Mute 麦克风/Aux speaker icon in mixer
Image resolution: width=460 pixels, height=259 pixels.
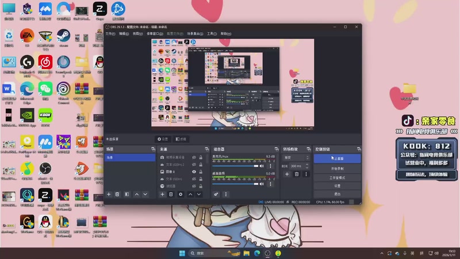tap(262, 166)
